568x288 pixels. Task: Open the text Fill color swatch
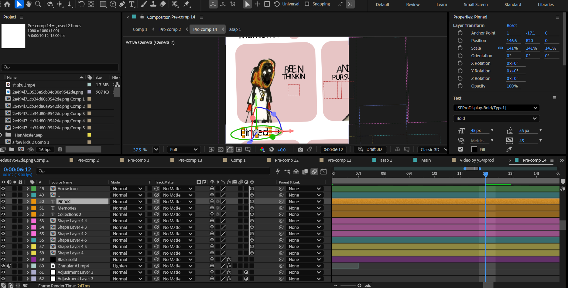coord(474,149)
